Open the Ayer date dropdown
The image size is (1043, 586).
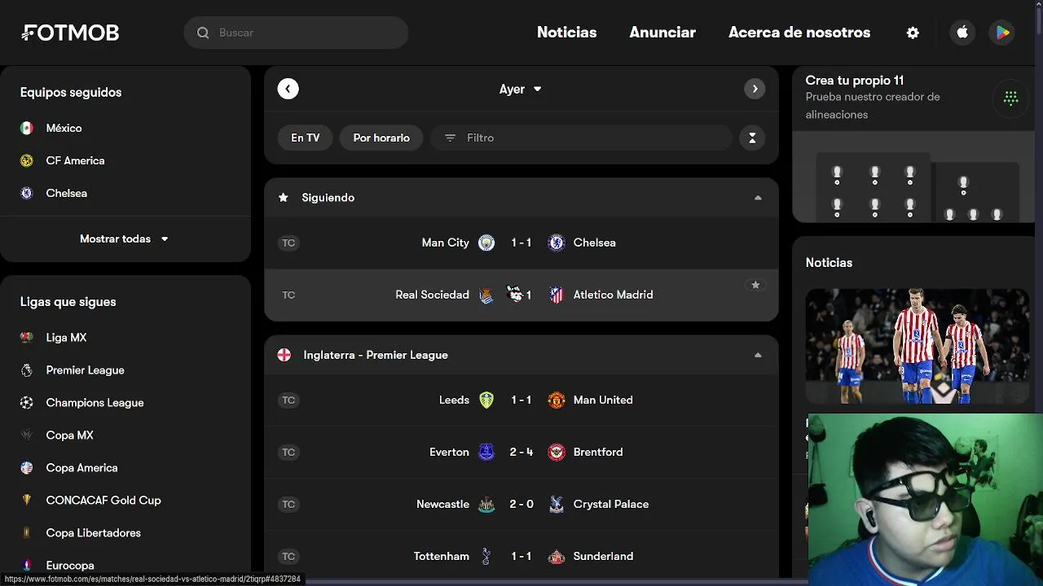pyautogui.click(x=521, y=90)
